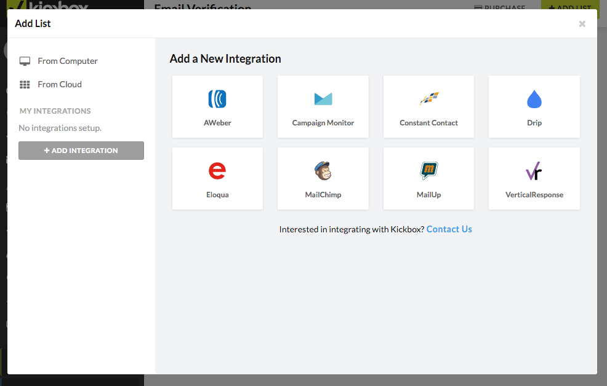The image size is (607, 386).
Task: Click the VerticalResponse label text
Action: (534, 195)
